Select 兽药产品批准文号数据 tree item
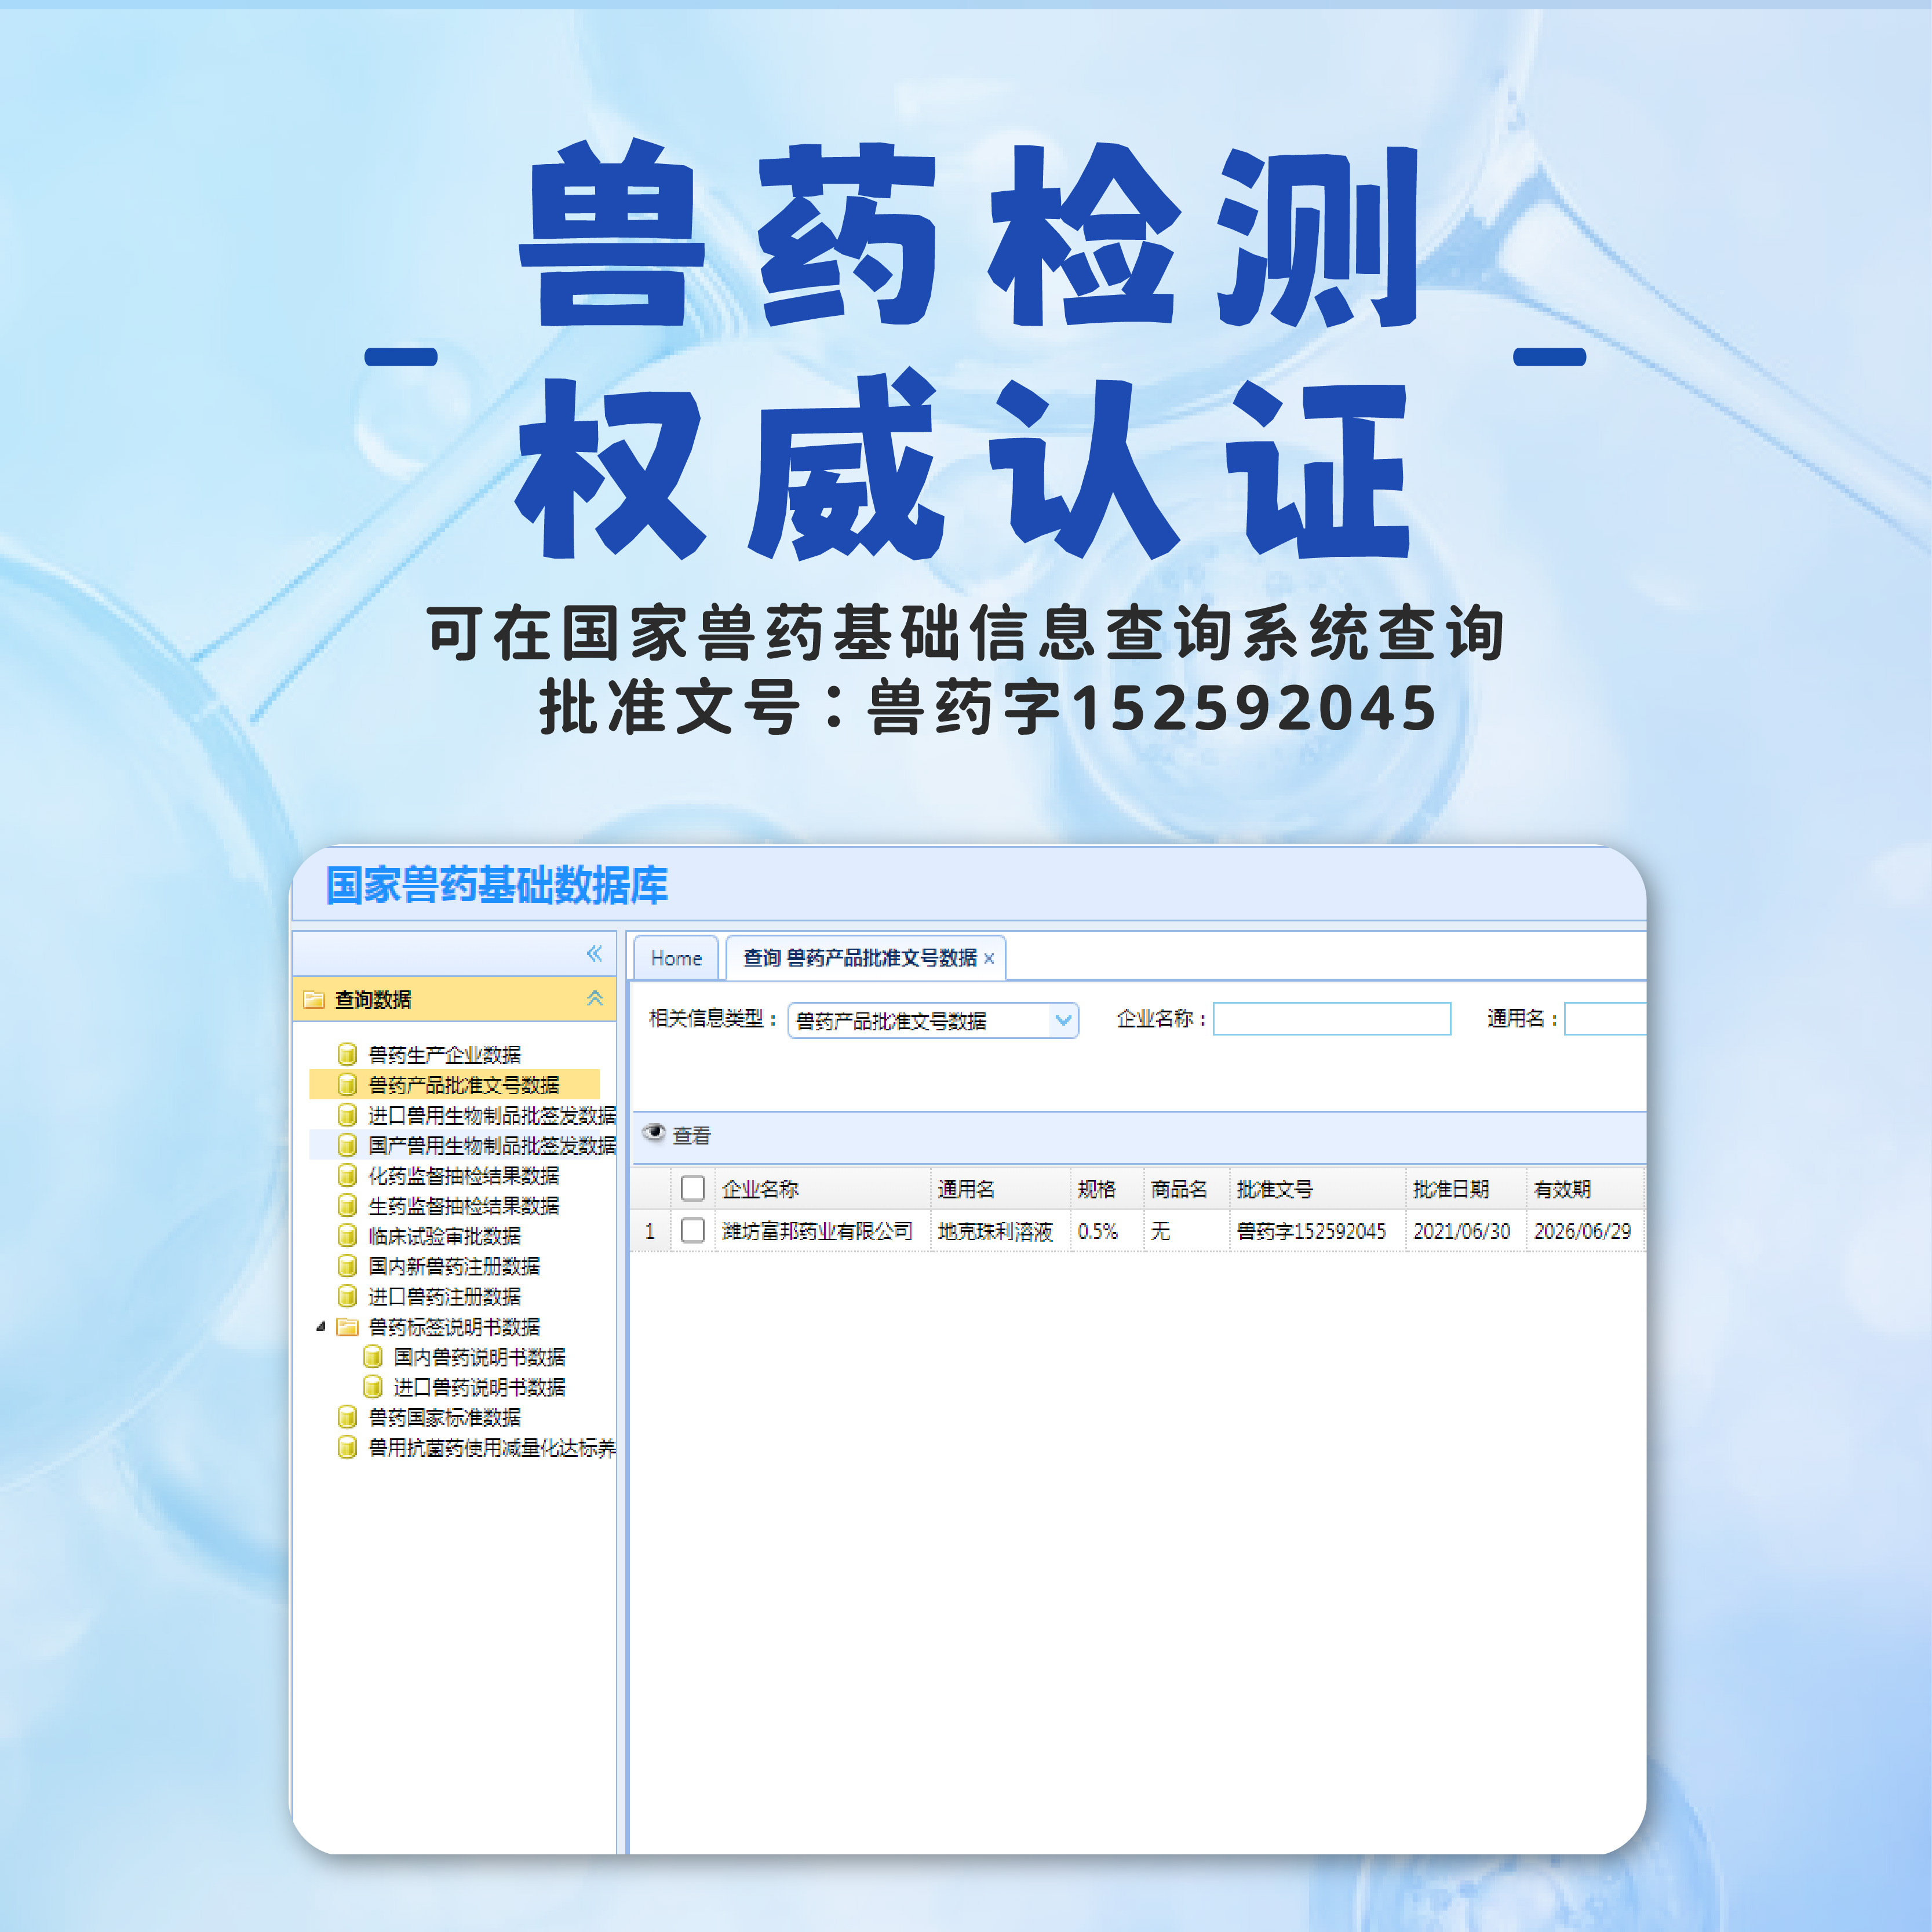Screen dimensions: 1932x1932 464,1084
